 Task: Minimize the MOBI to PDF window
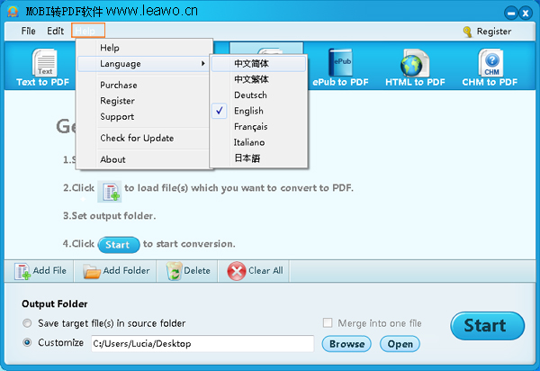pyautogui.click(x=511, y=14)
